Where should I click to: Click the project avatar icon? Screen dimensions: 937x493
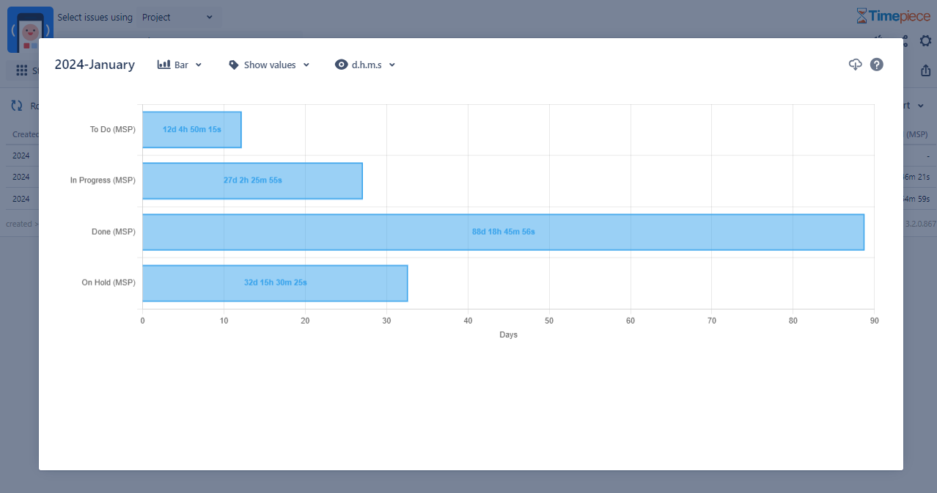tap(29, 29)
